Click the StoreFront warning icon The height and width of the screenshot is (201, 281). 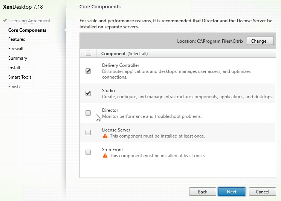point(105,156)
